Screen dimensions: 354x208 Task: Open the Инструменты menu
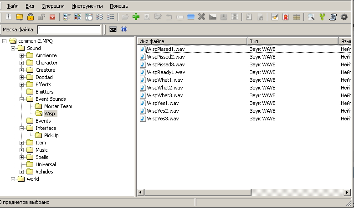87,6
